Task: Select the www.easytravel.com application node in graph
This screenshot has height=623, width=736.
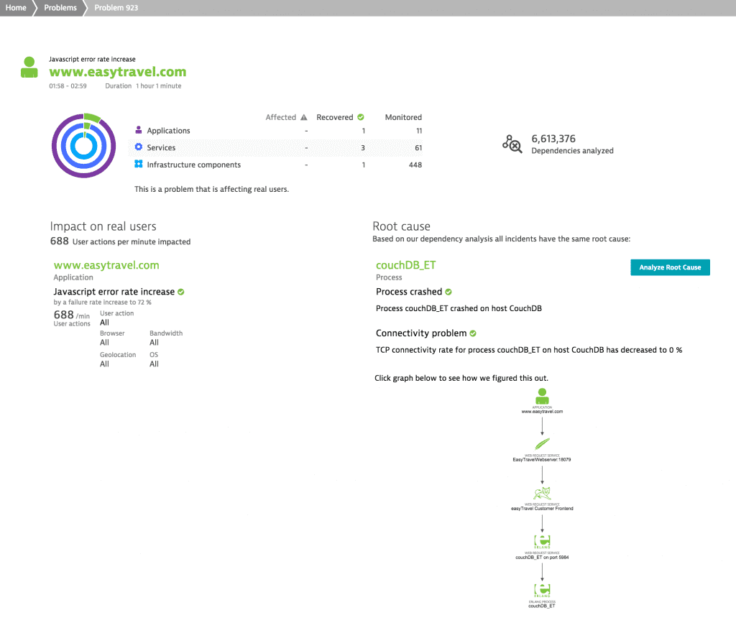Action: coord(543,396)
